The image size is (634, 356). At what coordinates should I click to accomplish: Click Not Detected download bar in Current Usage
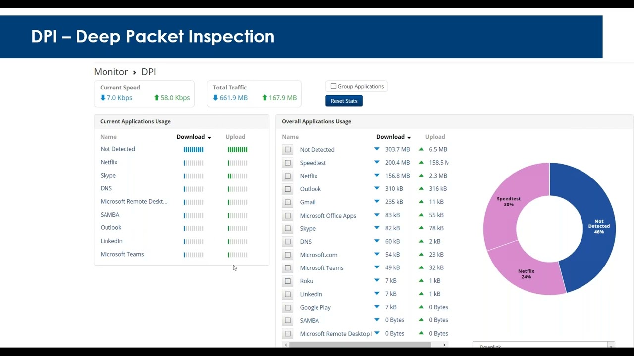(x=193, y=149)
